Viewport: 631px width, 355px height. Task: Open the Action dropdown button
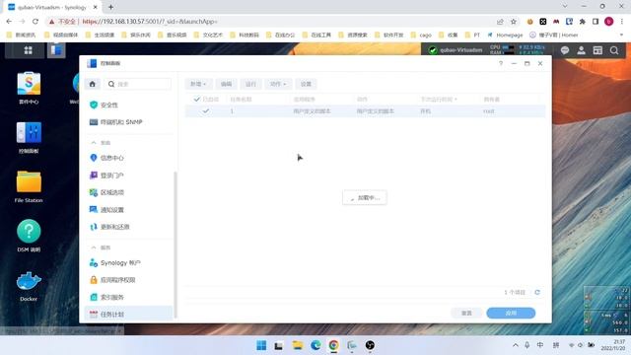[x=278, y=84]
